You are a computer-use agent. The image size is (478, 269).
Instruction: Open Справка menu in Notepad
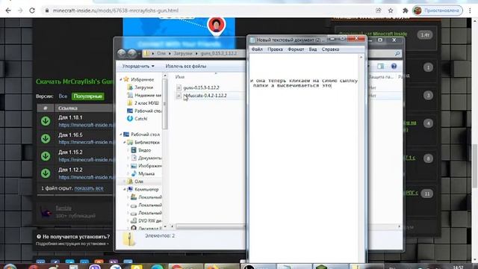coord(330,49)
